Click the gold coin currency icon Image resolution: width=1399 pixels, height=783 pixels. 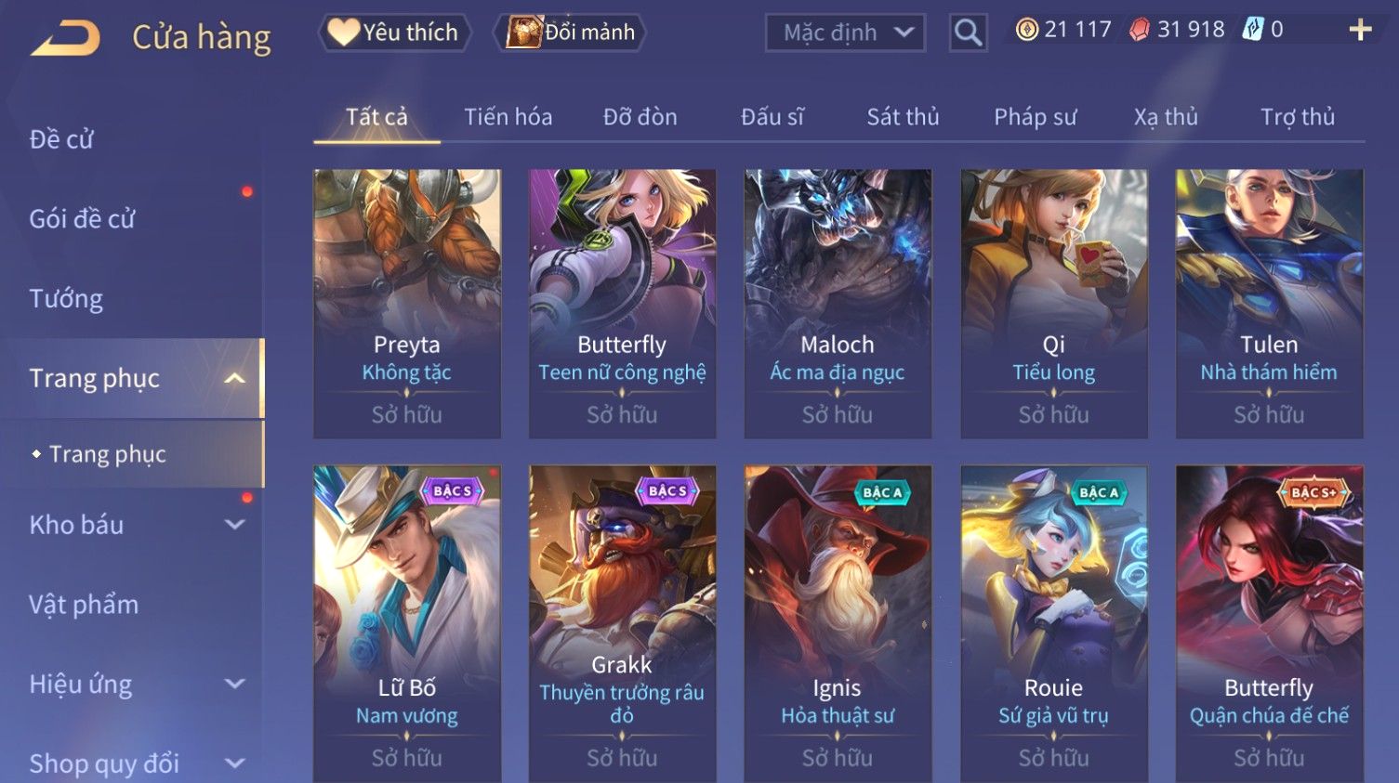point(1026,30)
